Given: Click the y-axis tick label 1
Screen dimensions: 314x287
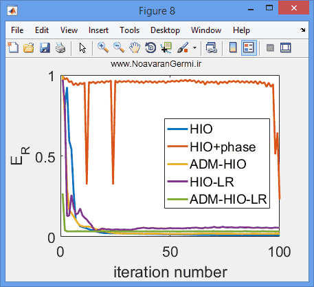Looking at the screenshot, I should coord(52,76).
